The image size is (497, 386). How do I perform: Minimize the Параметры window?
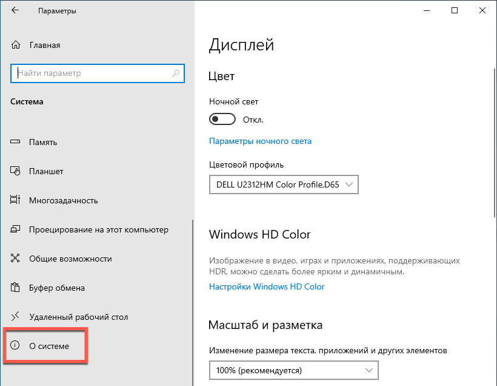(x=427, y=10)
